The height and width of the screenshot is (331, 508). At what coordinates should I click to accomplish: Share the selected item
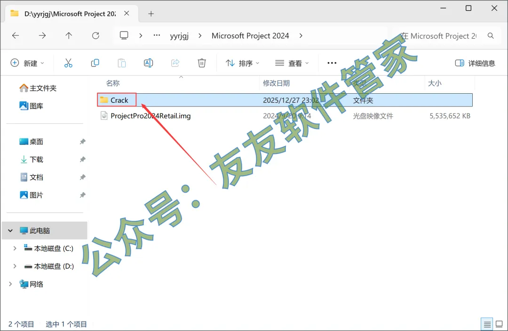[x=175, y=63]
